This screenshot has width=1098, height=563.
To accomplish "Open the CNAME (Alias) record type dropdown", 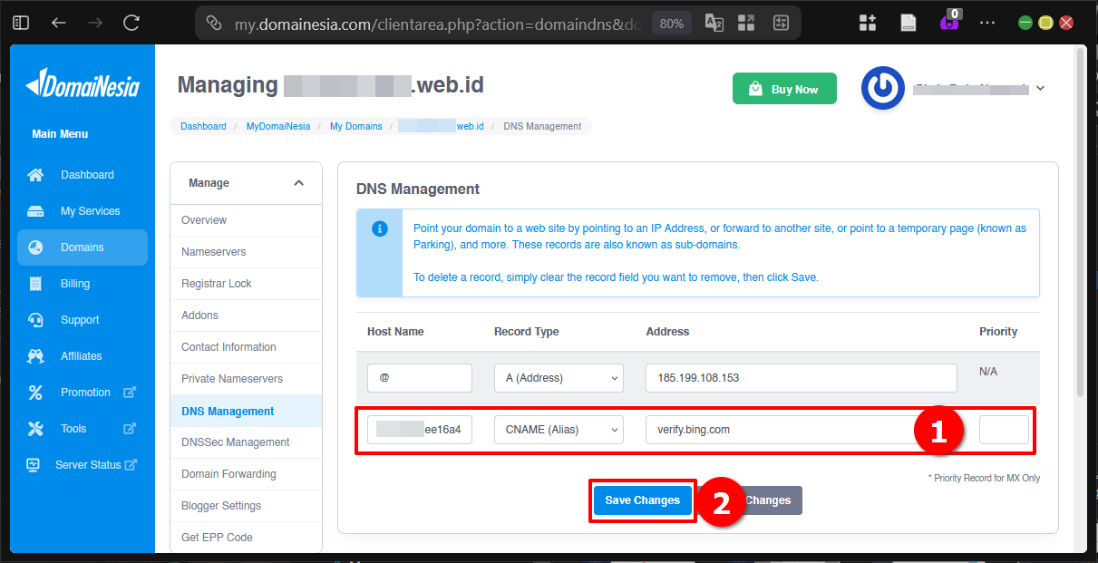I will 559,429.
